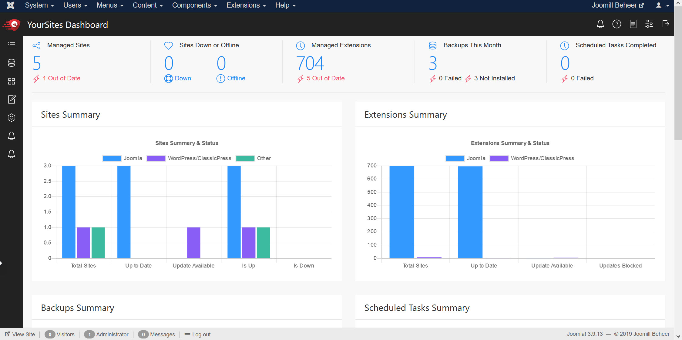Click the Log out link

198,334
